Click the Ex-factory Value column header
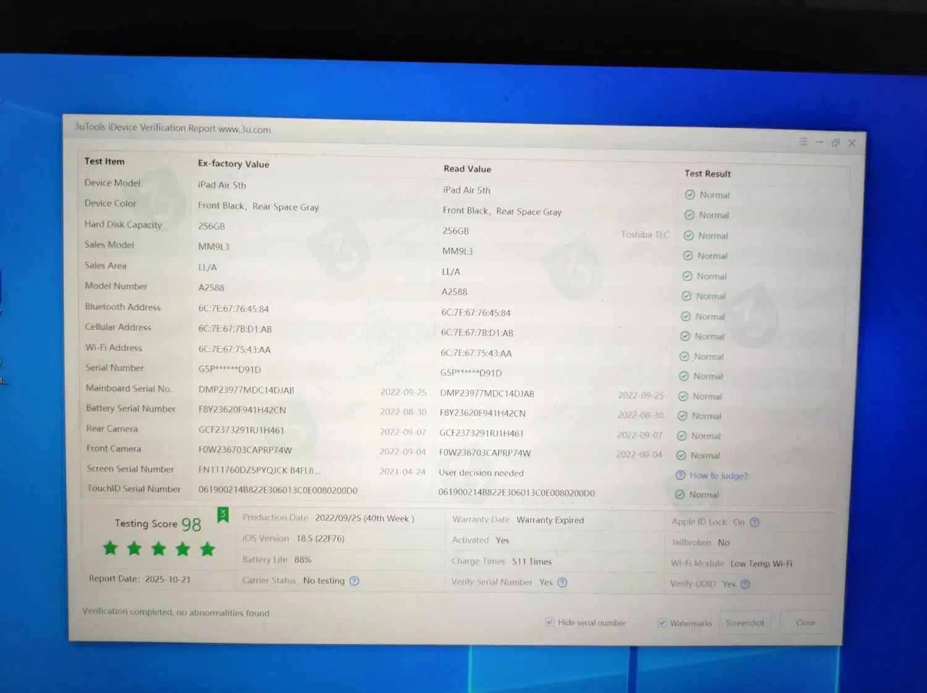Viewport: 927px width, 693px height. (233, 164)
